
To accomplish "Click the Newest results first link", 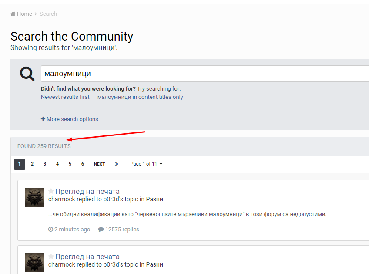I will pyautogui.click(x=65, y=97).
